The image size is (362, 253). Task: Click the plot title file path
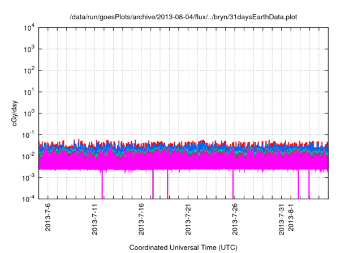tap(183, 17)
